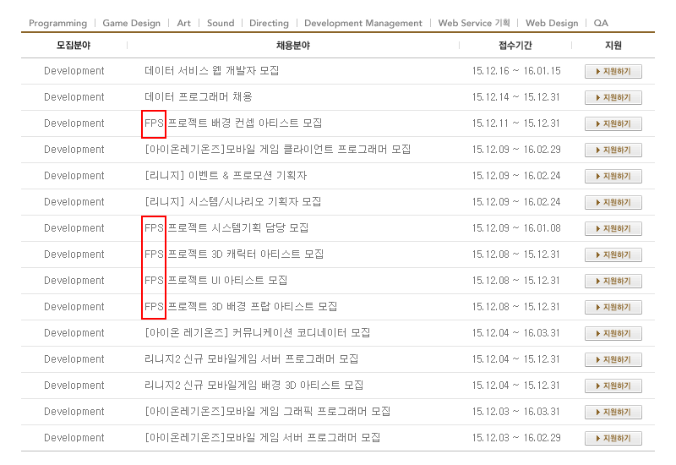The width and height of the screenshot is (676, 465).
Task: Open the QA category tab
Action: point(601,23)
